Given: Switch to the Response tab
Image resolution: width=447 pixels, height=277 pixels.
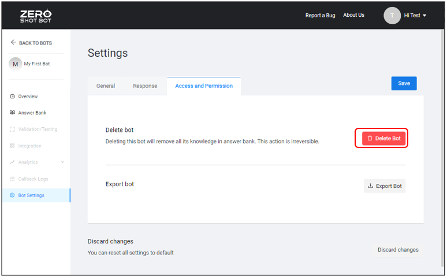Looking at the screenshot, I should 145,86.
